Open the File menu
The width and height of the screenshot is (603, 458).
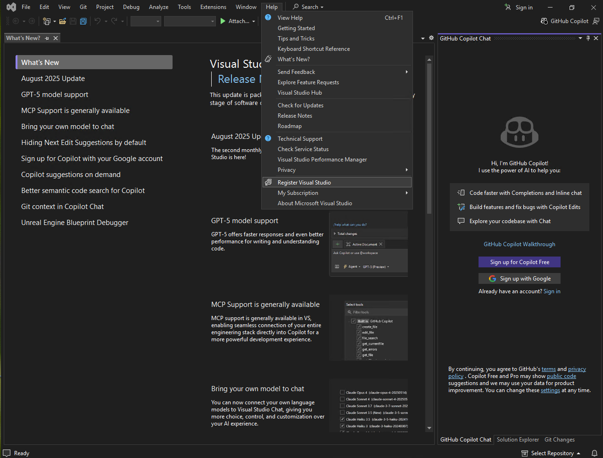click(x=26, y=7)
